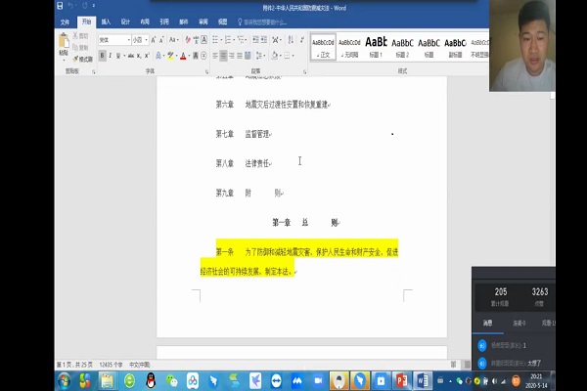Click the Windows Start button
This screenshot has width=587, height=391.
[65, 379]
